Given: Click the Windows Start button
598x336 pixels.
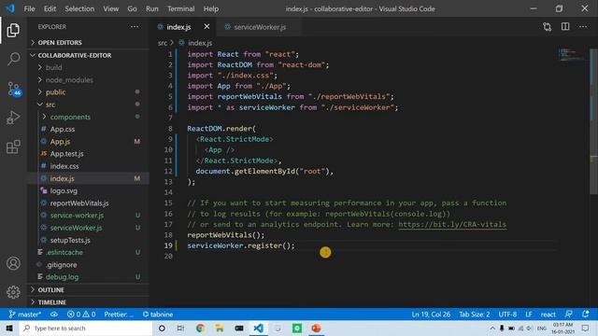Looking at the screenshot, I should (x=9, y=328).
